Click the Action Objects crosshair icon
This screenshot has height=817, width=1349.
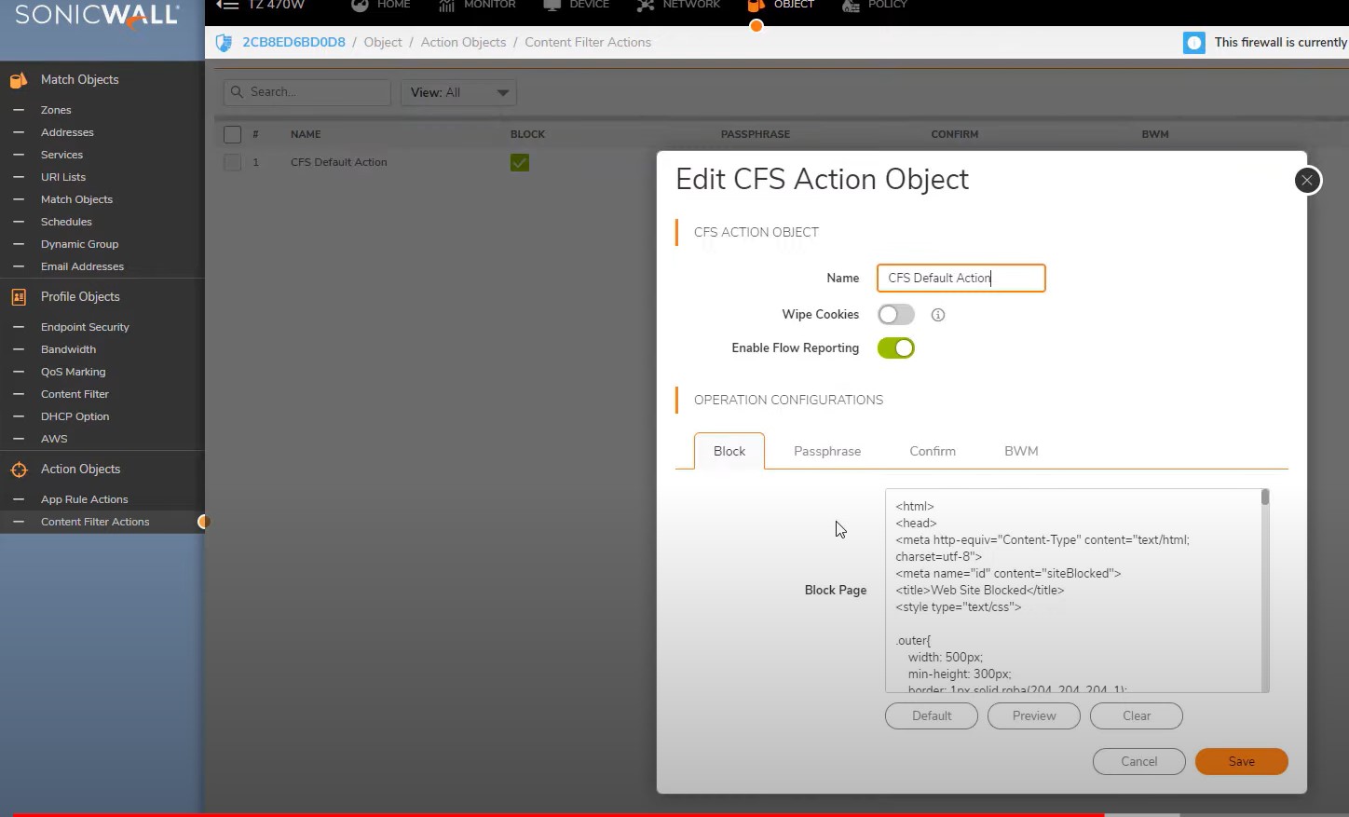coord(19,470)
